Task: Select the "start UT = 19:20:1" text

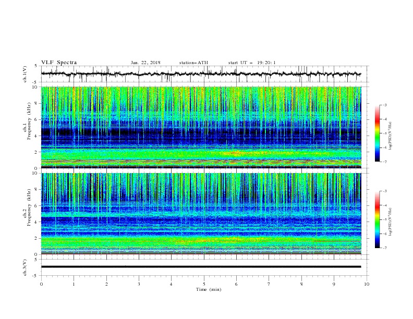Action: pyautogui.click(x=252, y=63)
